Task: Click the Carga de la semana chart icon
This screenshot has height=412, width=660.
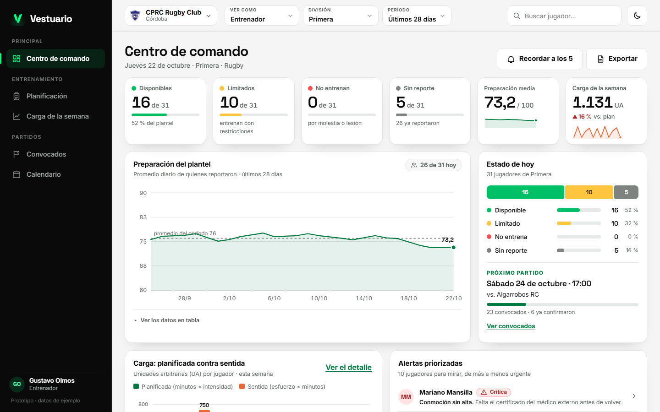Action: coord(16,116)
